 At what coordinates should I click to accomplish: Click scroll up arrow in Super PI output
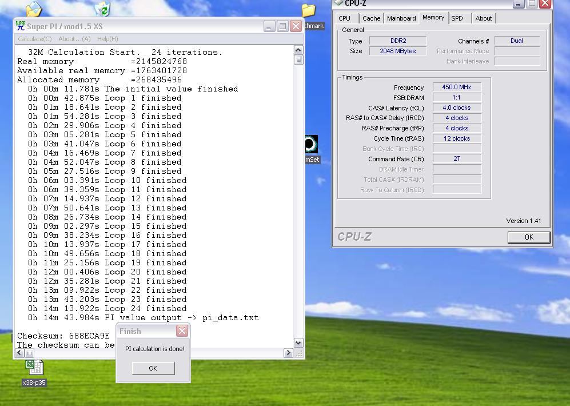tap(298, 50)
